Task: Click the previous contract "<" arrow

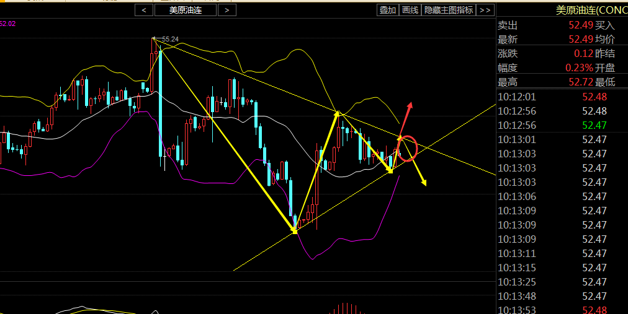Action: click(x=144, y=10)
